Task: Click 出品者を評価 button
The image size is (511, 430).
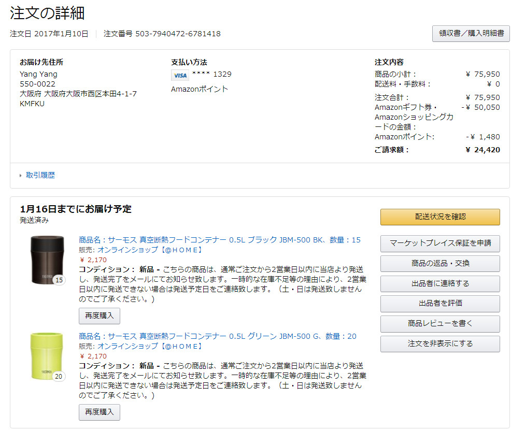Action: click(x=439, y=304)
